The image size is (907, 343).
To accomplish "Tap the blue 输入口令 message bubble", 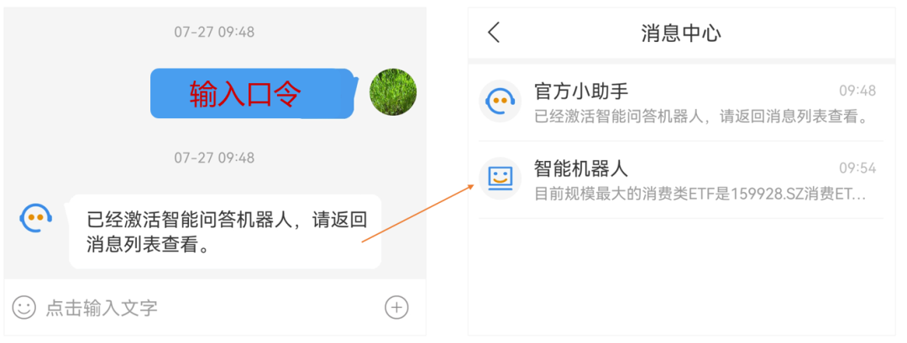I will tap(253, 94).
